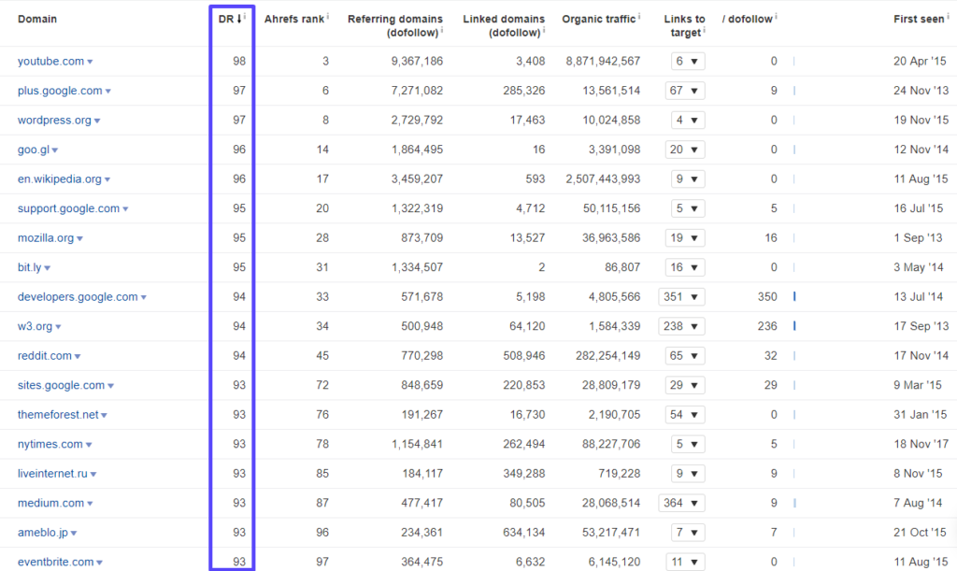This screenshot has height=571, width=957.
Task: Click the info icon beside Ahrefs rank
Action: (x=328, y=16)
